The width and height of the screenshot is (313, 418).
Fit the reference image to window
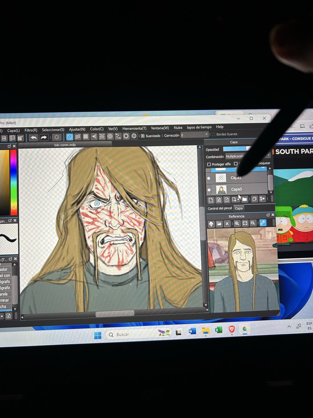[245, 223]
